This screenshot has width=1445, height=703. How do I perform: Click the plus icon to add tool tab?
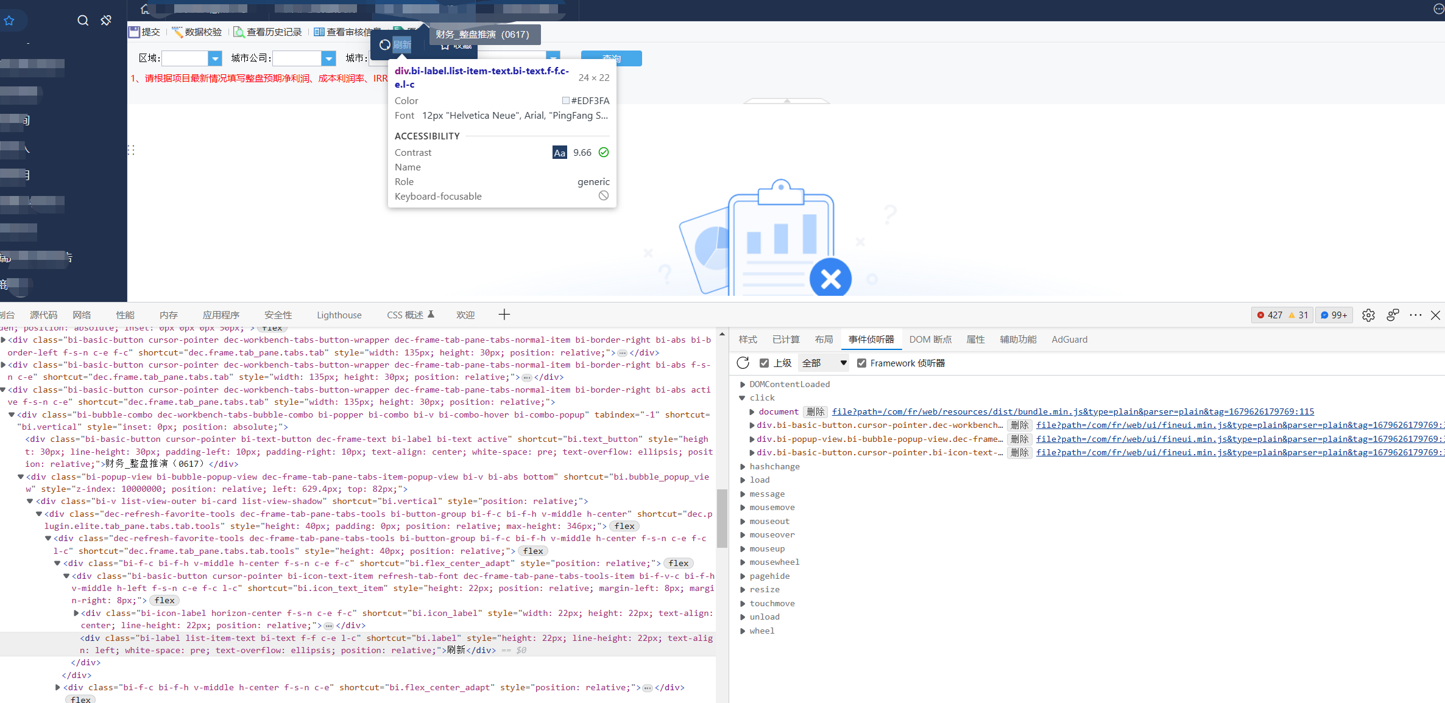pyautogui.click(x=504, y=315)
